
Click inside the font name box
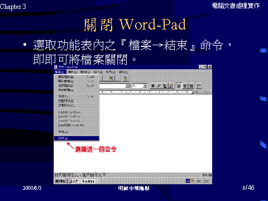point(113,86)
